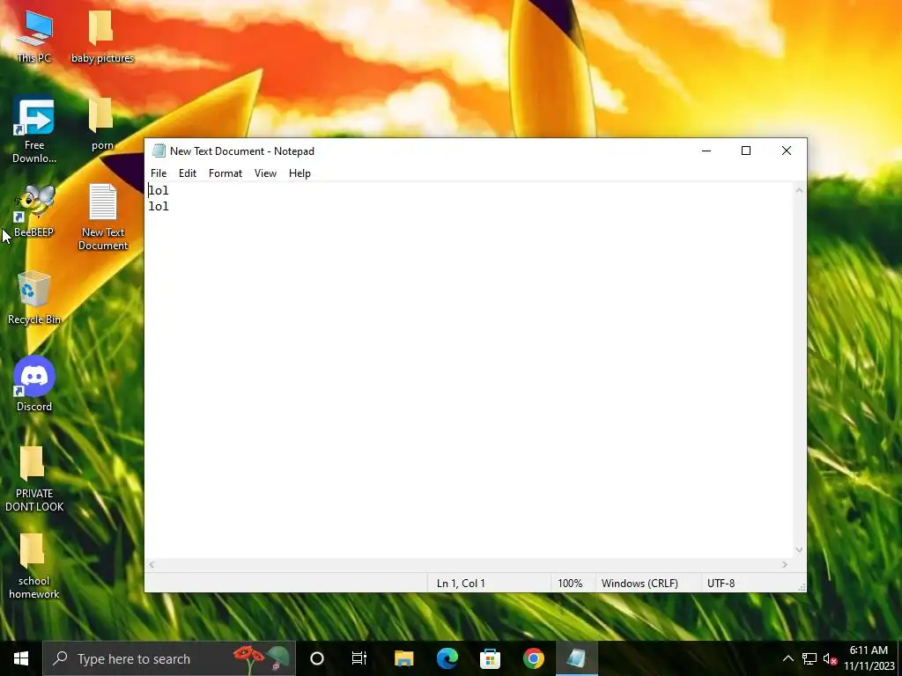The image size is (902, 676).
Task: Open the Windows Start menu
Action: pyautogui.click(x=21, y=658)
